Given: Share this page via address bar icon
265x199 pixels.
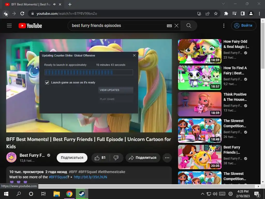Looking at the screenshot, I should click(208, 13).
